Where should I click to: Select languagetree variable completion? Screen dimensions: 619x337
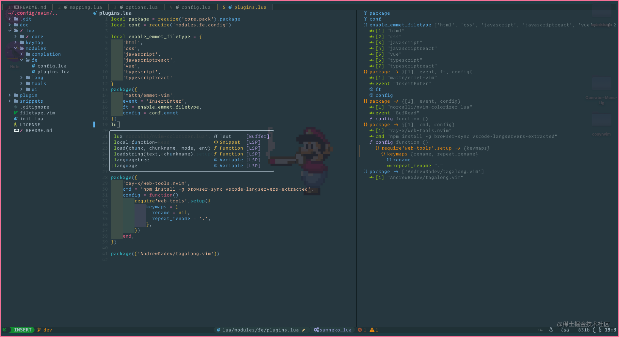tap(192, 160)
